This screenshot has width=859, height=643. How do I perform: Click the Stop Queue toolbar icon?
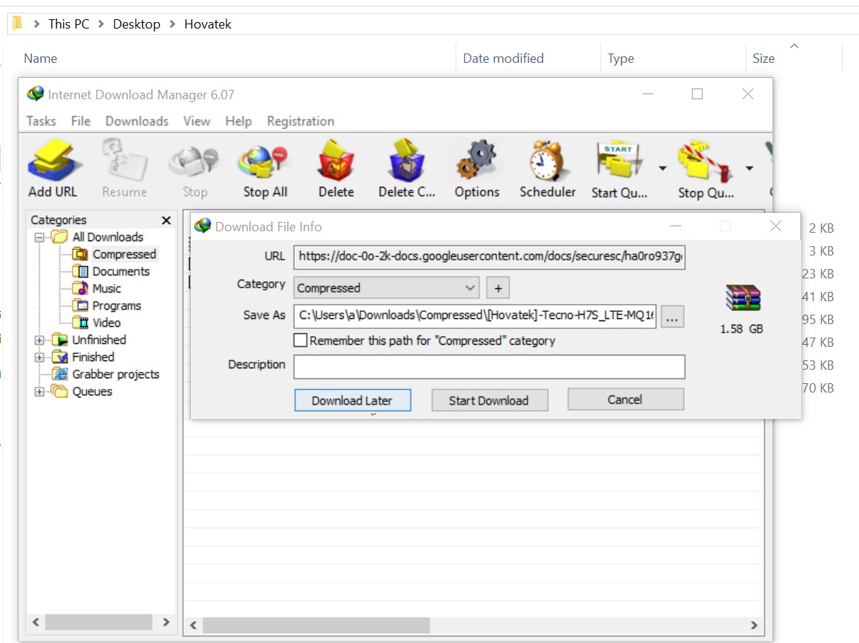pos(704,161)
